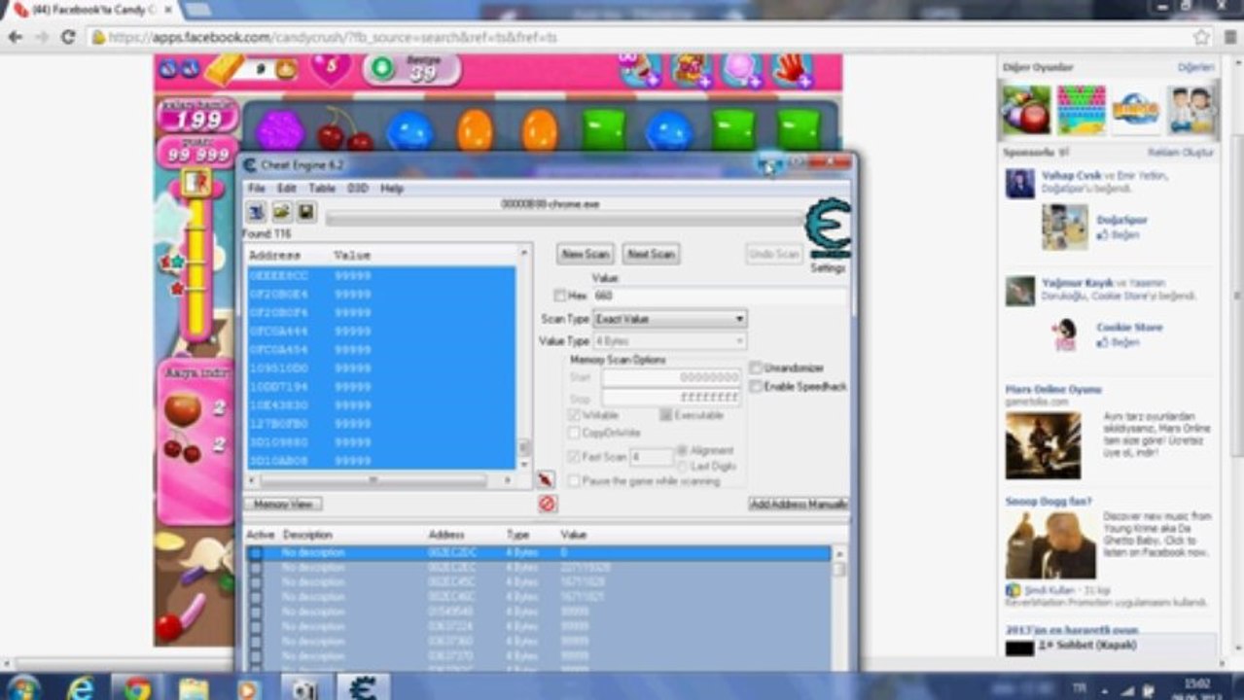Viewport: 1244px width, 700px height.
Task: Enable the Hex checkbox
Action: 559,296
